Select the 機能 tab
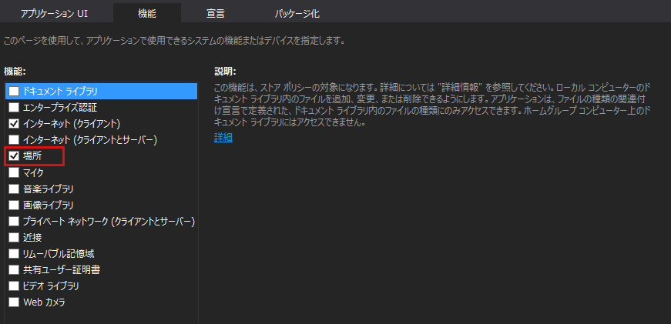This screenshot has width=671, height=324. pos(147,13)
